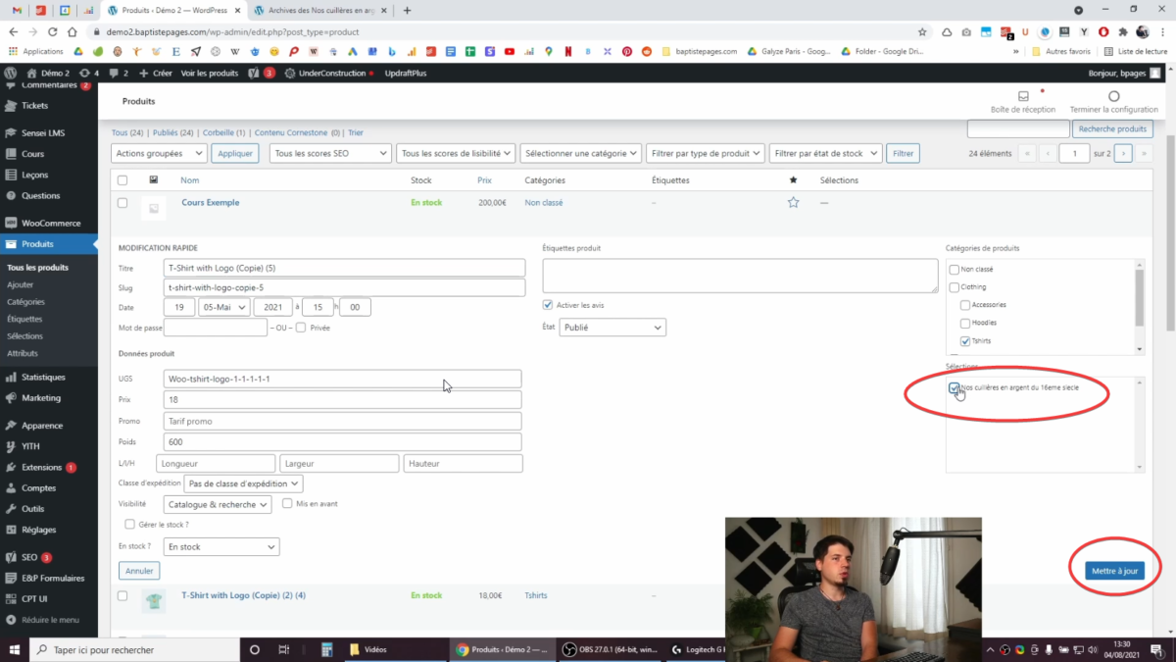Expand the État Publié dropdown
Image resolution: width=1176 pixels, height=662 pixels.
click(612, 328)
